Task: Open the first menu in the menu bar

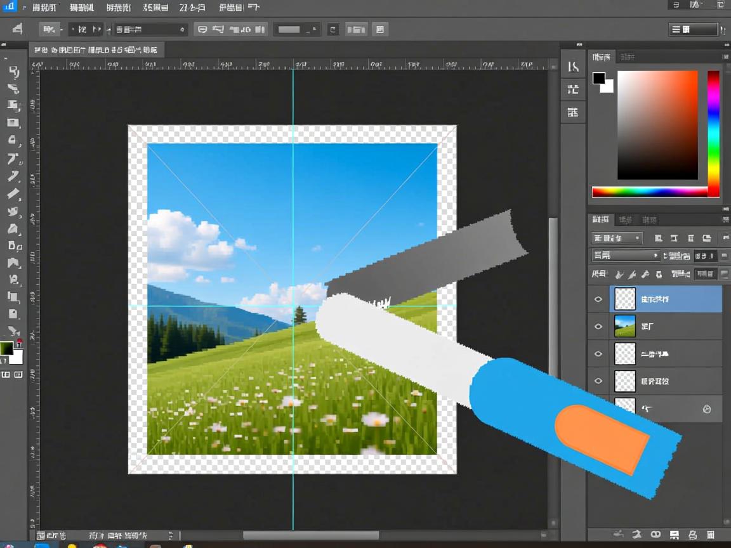Action: pos(43,8)
